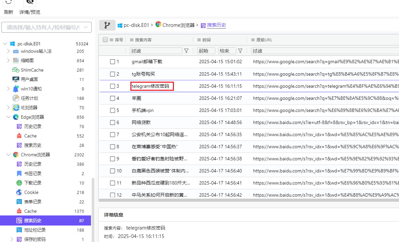This screenshot has height=242, width=399.
Task: Click the Edge浏览器 icon
Action: tap(16, 117)
